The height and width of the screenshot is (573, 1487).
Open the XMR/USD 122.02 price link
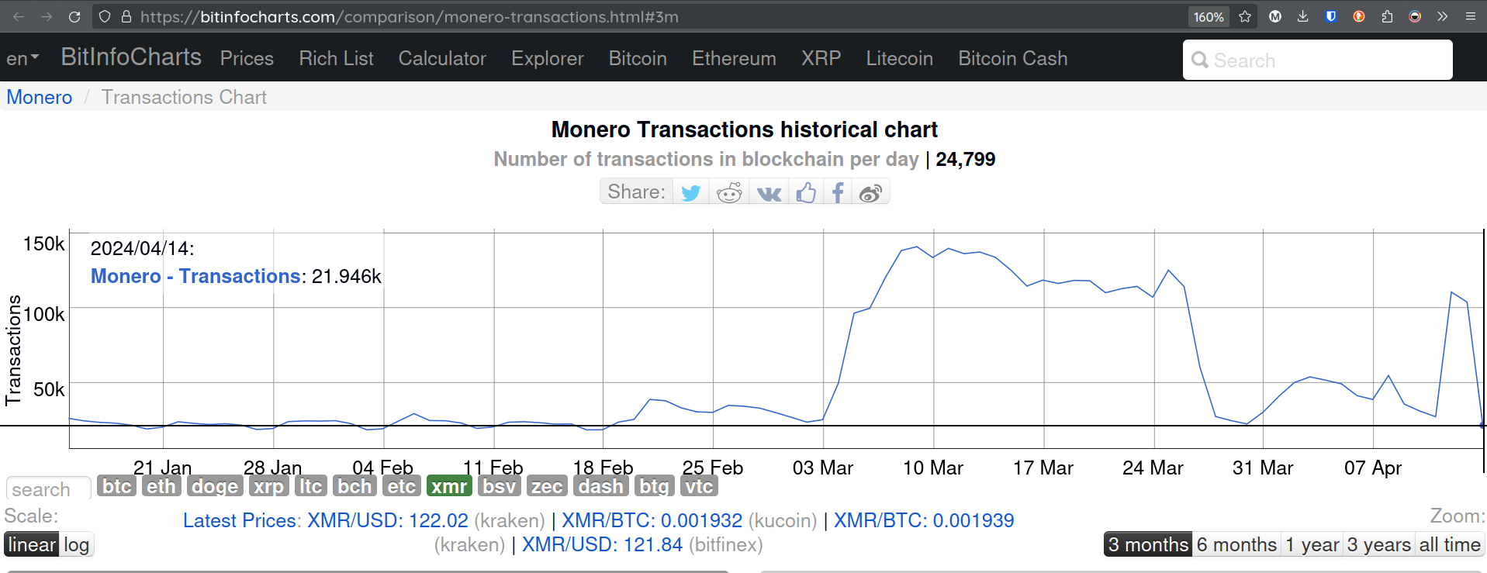coord(388,520)
